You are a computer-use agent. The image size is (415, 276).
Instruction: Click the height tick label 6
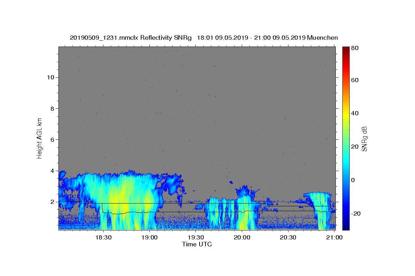click(x=52, y=139)
